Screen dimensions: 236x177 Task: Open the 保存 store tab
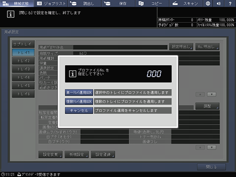[118, 3]
